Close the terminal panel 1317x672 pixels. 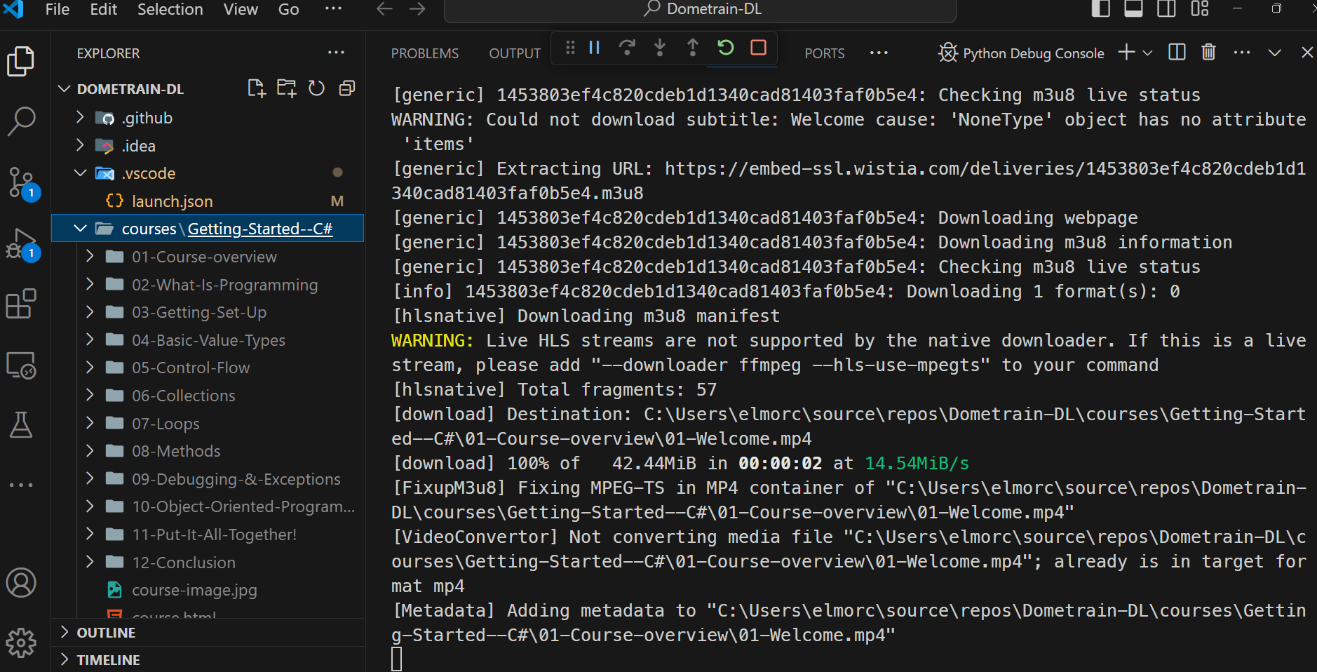pyautogui.click(x=1307, y=53)
